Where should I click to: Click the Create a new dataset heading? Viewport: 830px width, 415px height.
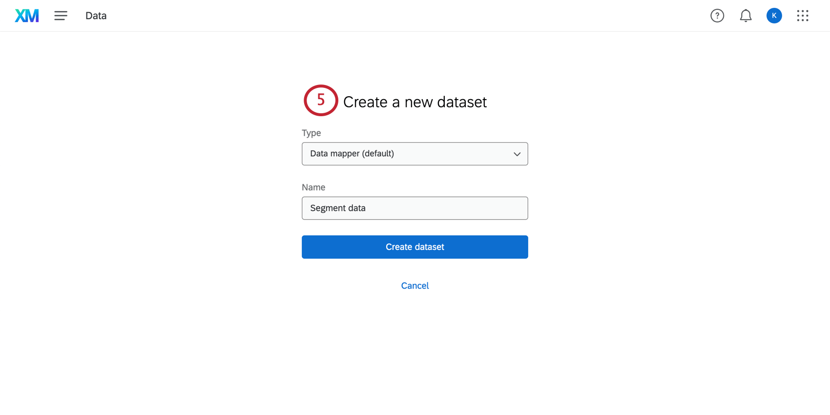point(415,102)
